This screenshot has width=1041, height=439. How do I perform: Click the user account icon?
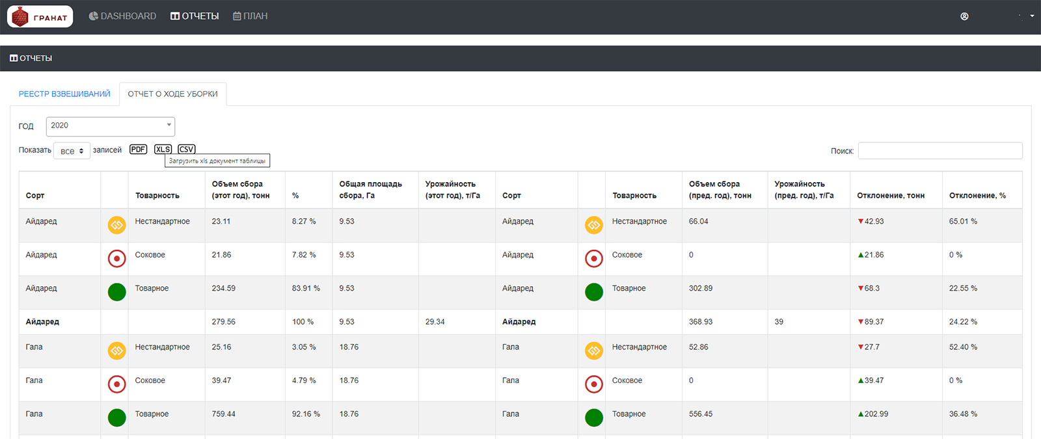click(964, 16)
